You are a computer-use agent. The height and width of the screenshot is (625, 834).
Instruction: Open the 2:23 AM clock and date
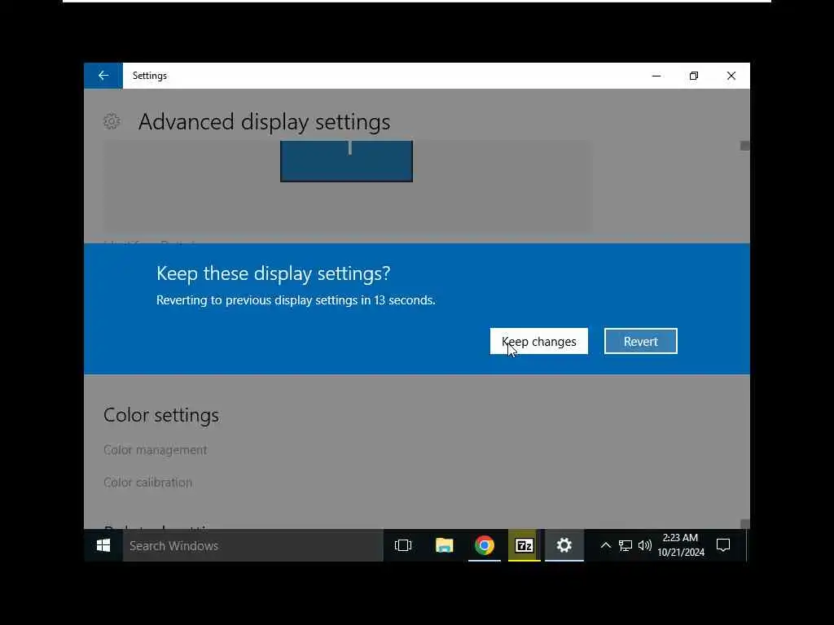pos(681,545)
